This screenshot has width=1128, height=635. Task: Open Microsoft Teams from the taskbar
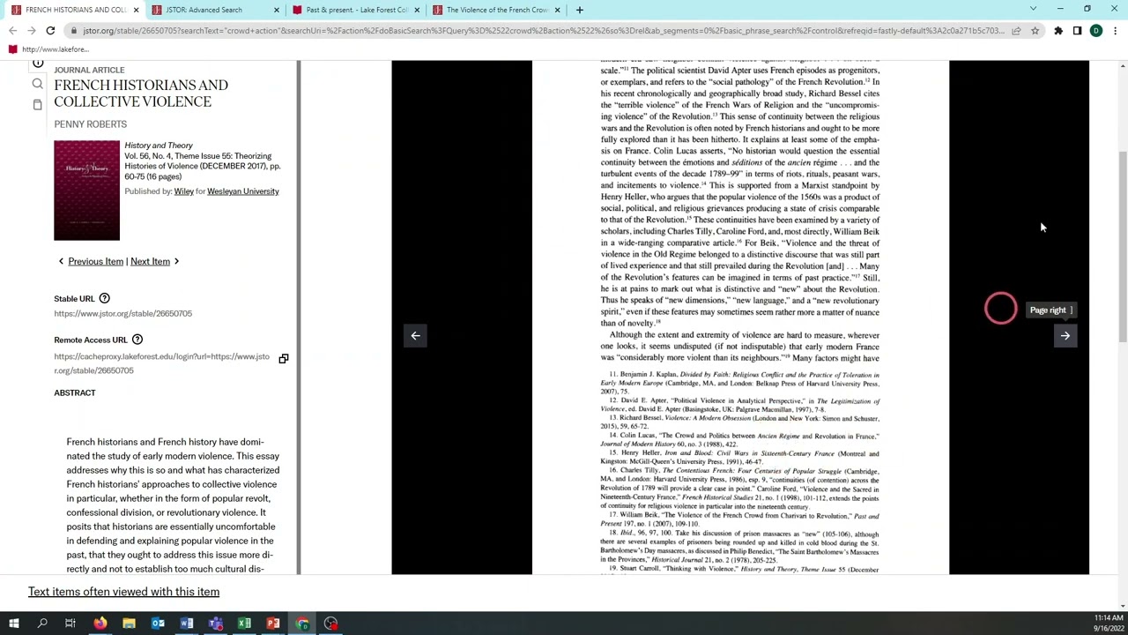tap(216, 624)
